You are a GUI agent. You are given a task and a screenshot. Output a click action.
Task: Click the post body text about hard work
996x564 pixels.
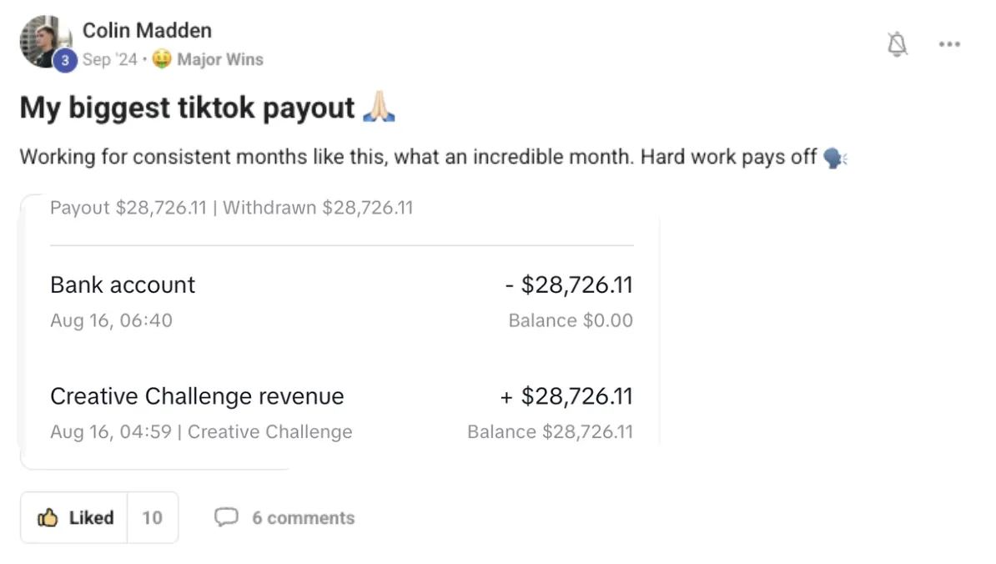(417, 157)
